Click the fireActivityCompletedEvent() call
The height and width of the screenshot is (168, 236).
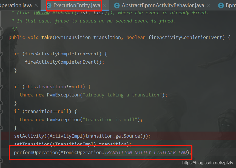pyautogui.click(x=63, y=62)
